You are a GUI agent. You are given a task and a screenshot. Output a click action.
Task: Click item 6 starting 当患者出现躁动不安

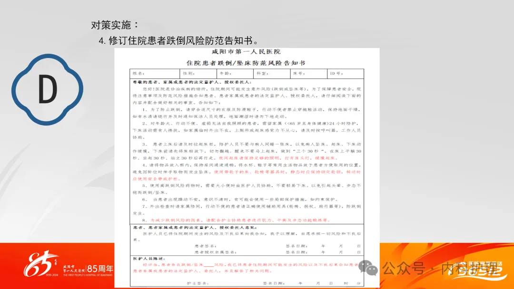coord(240,199)
